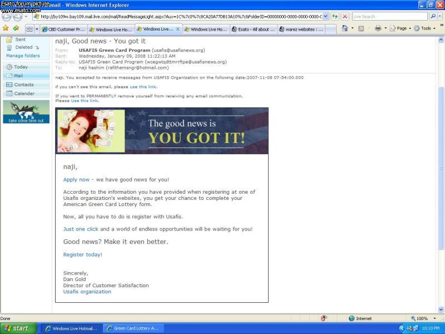Click the Print icon
445x334 pixels.
(x=378, y=28)
